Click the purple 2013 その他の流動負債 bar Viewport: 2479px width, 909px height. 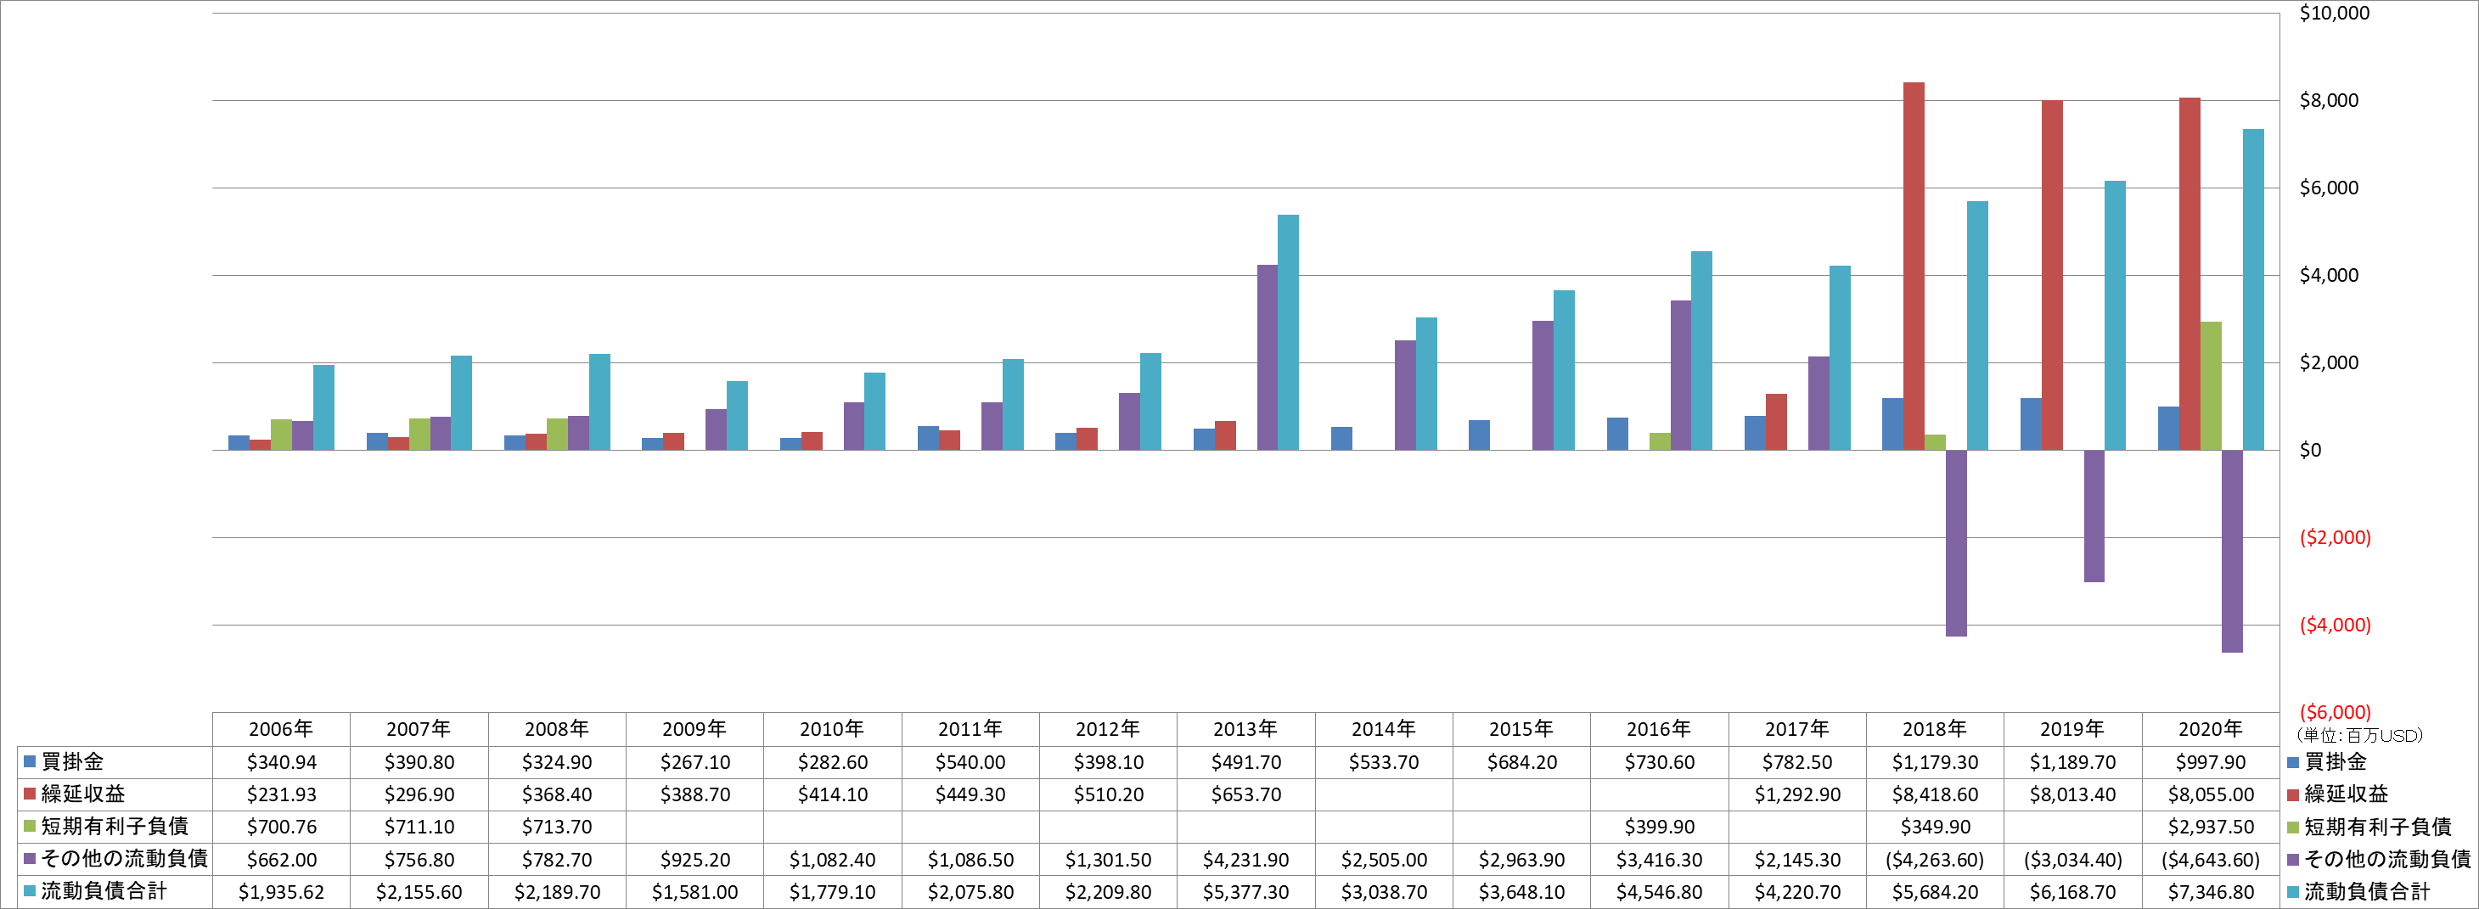(x=1267, y=358)
